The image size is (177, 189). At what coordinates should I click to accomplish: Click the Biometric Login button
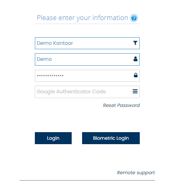click(x=111, y=138)
